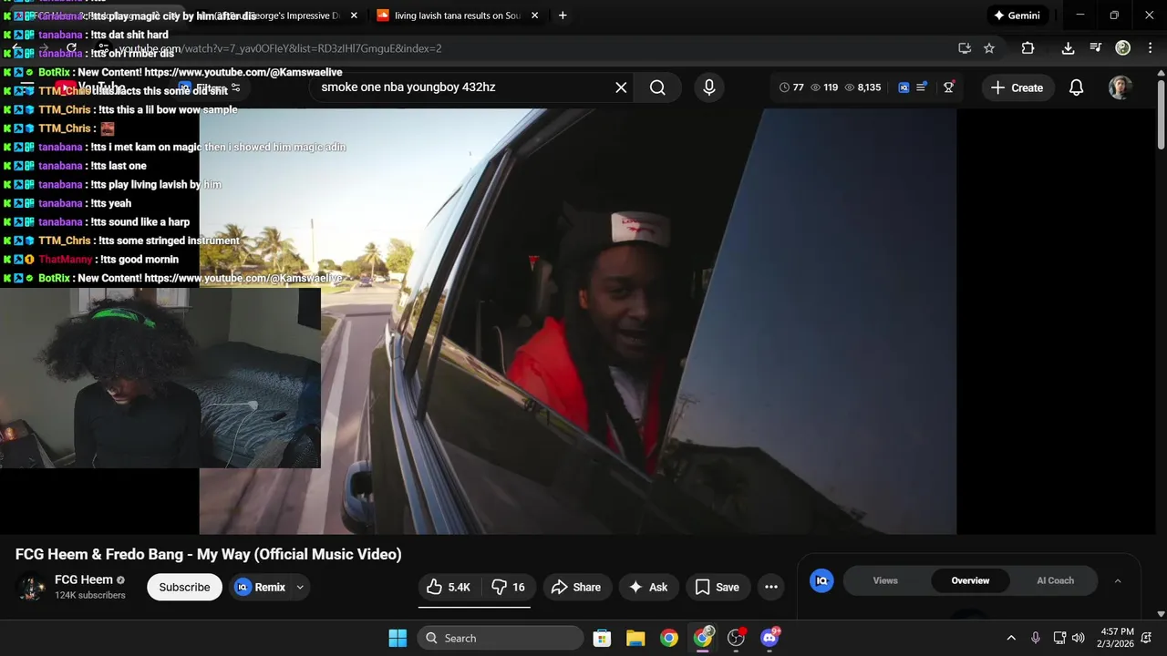
Task: Open the volume control in system tray
Action: click(x=1079, y=638)
